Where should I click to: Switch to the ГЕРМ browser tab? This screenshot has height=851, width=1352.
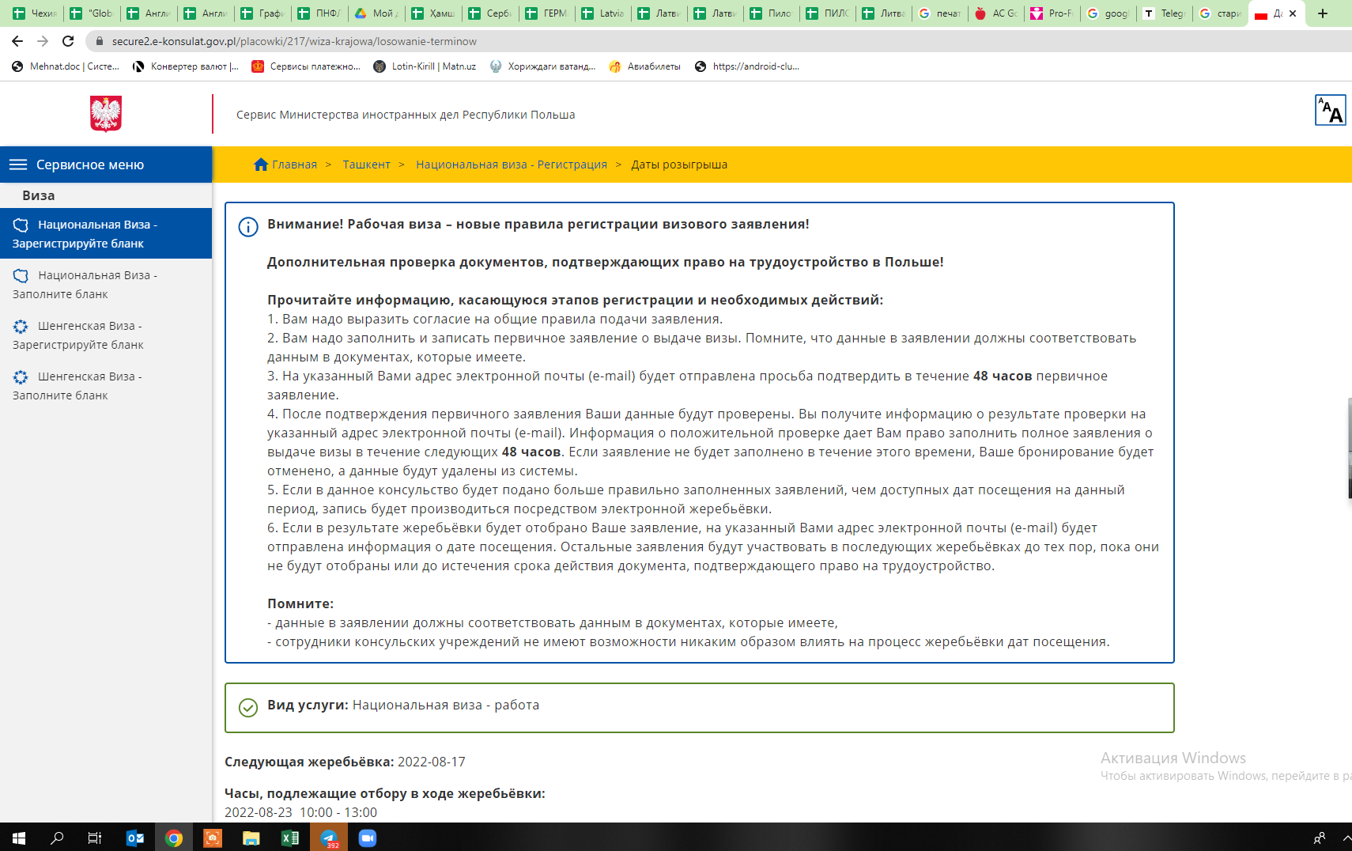click(547, 13)
